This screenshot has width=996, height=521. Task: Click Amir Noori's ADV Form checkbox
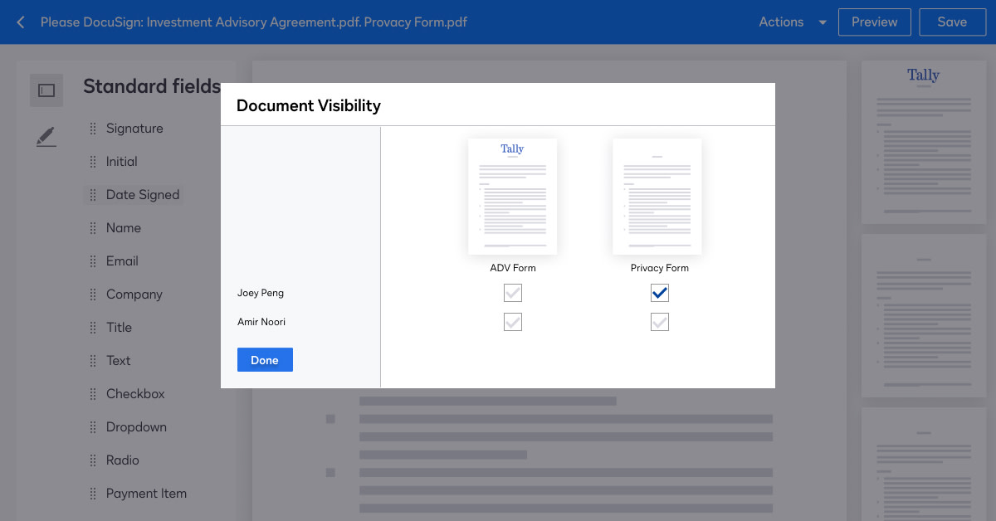[512, 322]
